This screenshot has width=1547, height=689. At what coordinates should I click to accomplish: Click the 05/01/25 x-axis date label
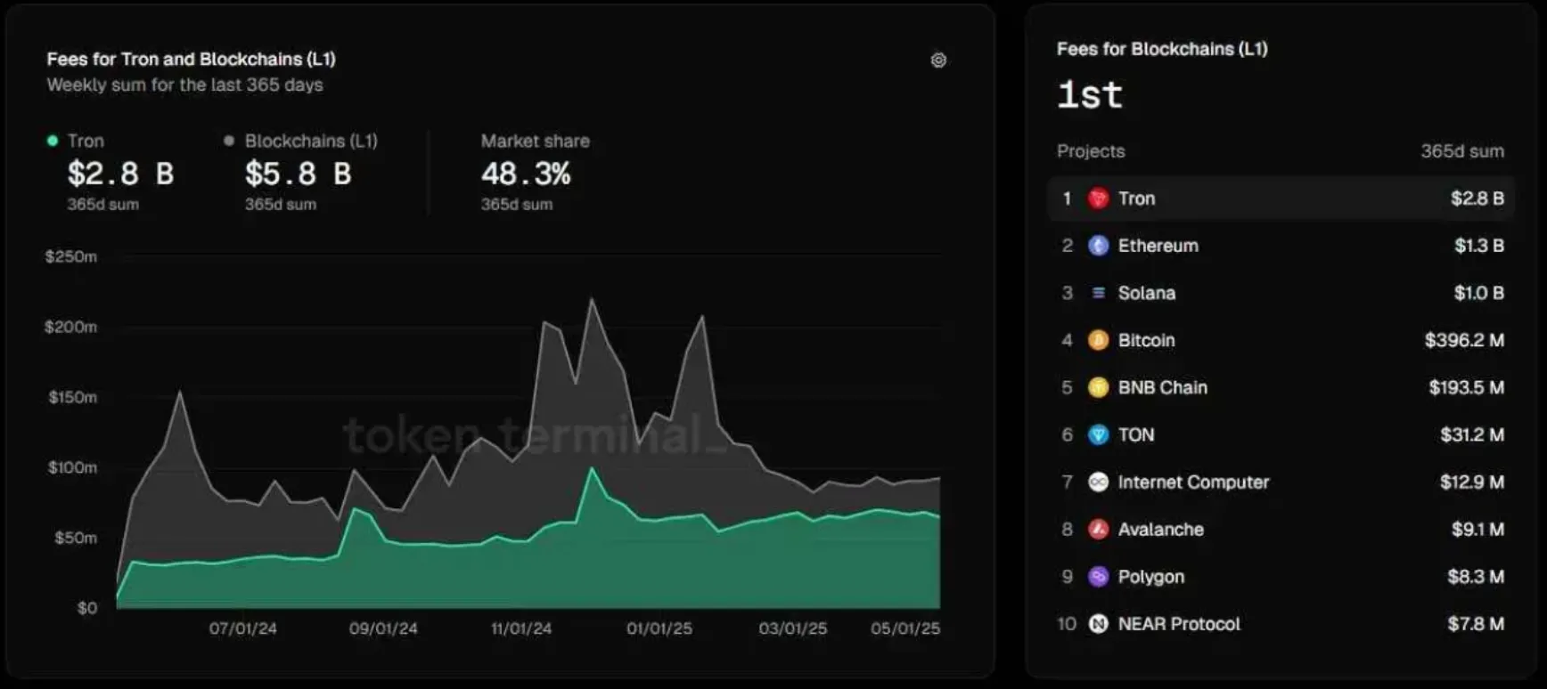pyautogui.click(x=905, y=628)
